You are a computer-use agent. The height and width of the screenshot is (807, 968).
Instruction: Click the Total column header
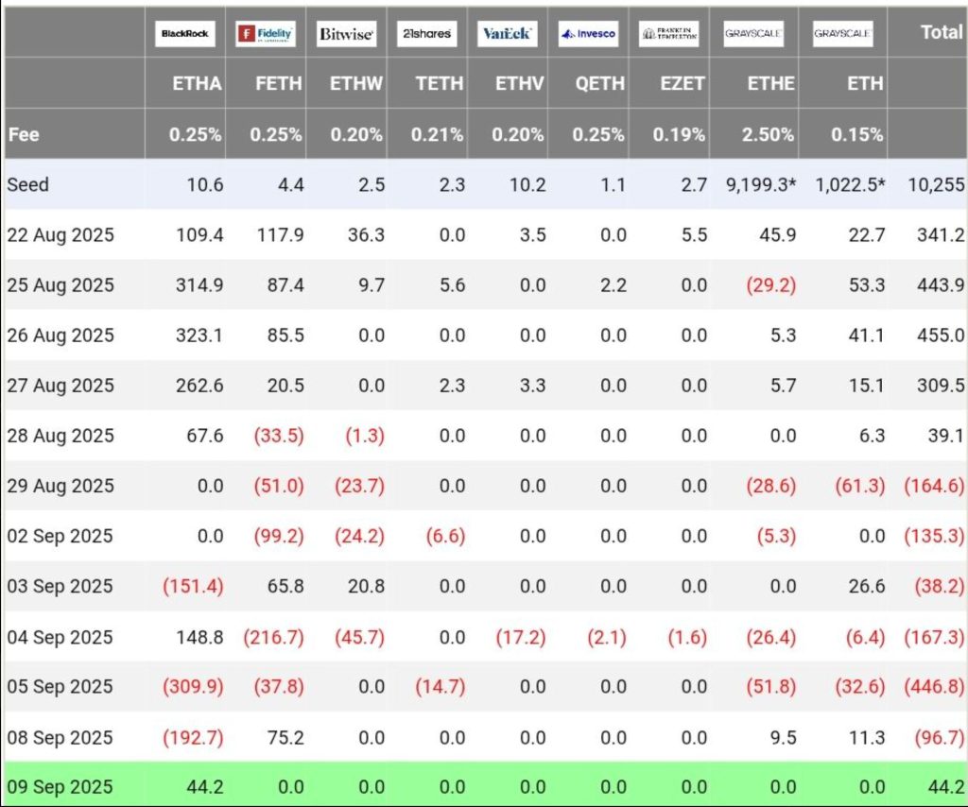tap(941, 32)
